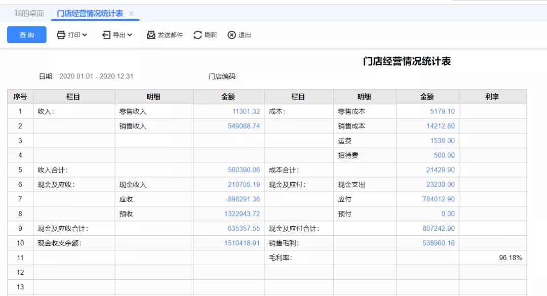The height and width of the screenshot is (296, 547).
Task: Click the 门店编码 label
Action: 222,76
